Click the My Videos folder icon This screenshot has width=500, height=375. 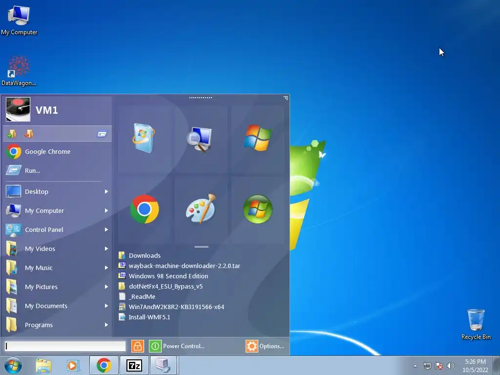pyautogui.click(x=12, y=249)
